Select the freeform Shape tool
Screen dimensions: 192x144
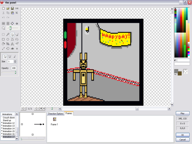(17, 39)
